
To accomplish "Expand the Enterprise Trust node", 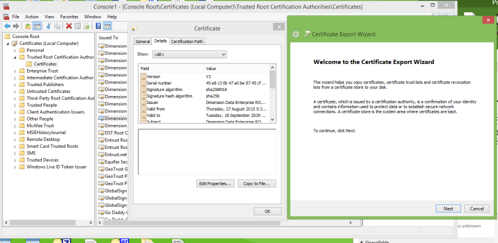I will coord(15,71).
